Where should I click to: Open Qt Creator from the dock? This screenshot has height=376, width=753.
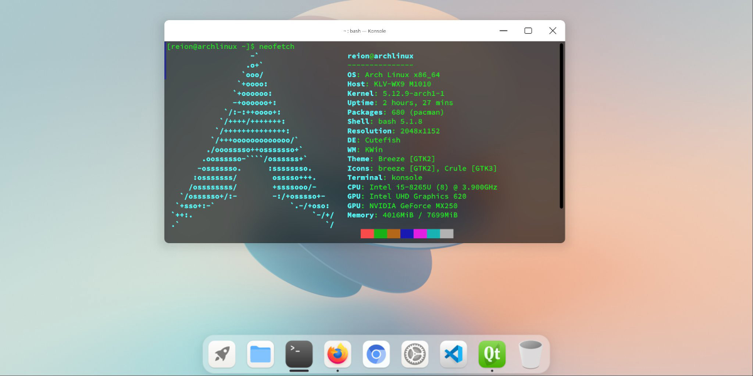click(492, 354)
